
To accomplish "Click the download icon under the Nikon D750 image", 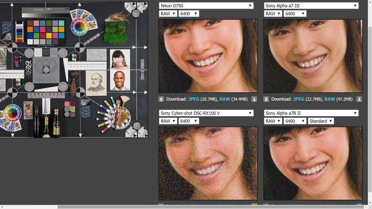I will coord(161,99).
